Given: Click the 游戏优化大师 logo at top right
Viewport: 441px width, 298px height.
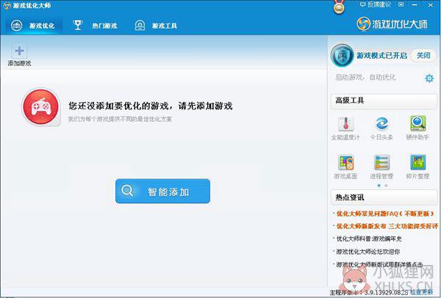Looking at the screenshot, I should (x=392, y=24).
